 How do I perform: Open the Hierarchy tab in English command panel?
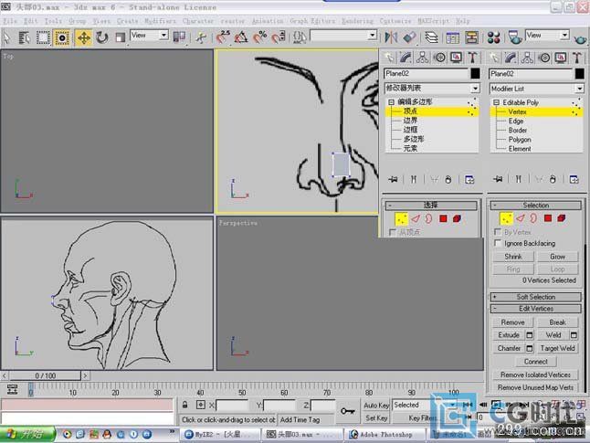[527, 58]
